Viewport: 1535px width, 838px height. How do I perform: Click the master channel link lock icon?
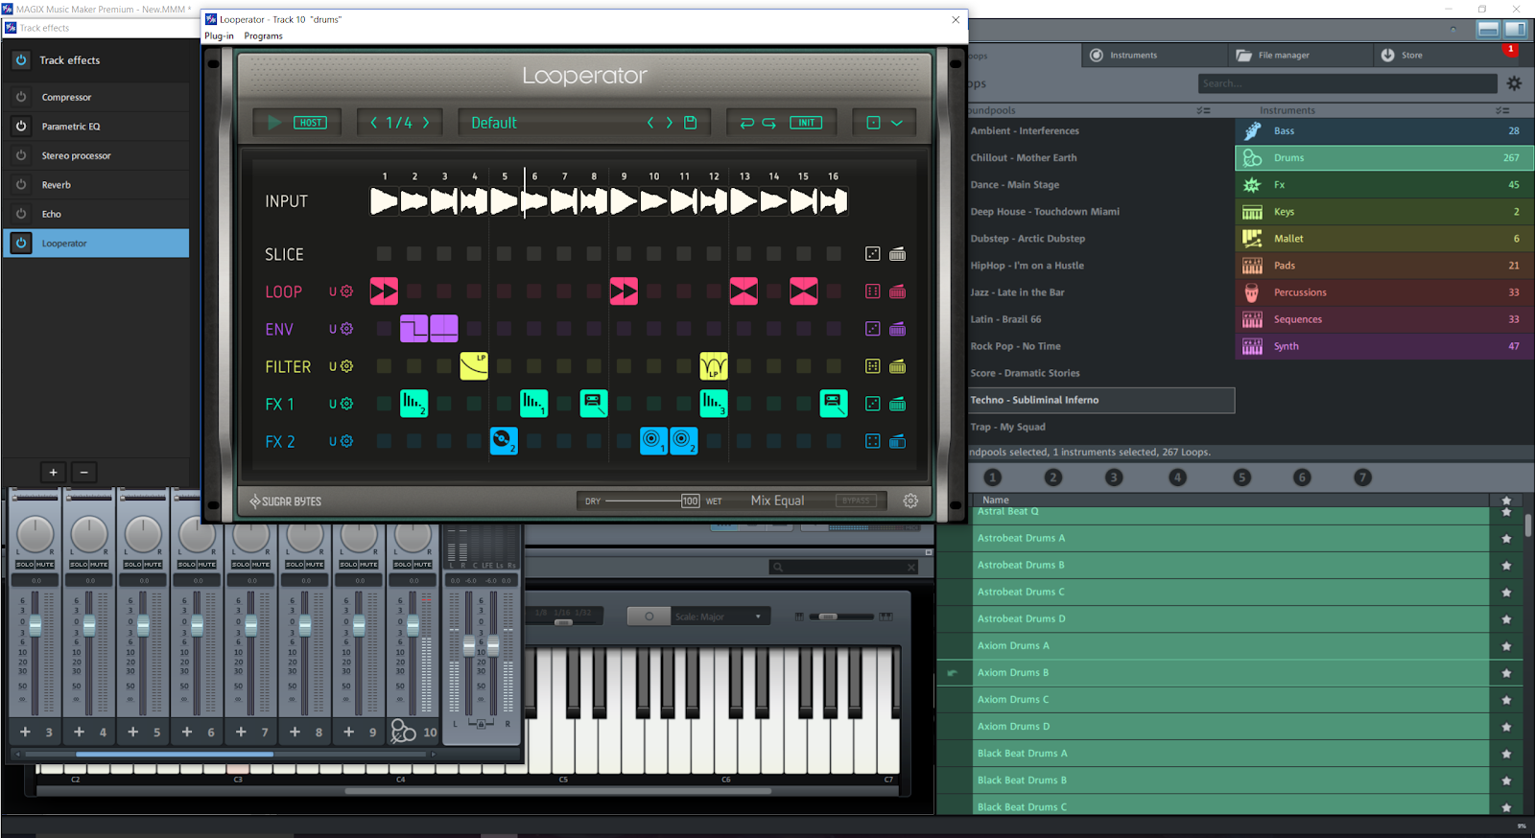(481, 723)
